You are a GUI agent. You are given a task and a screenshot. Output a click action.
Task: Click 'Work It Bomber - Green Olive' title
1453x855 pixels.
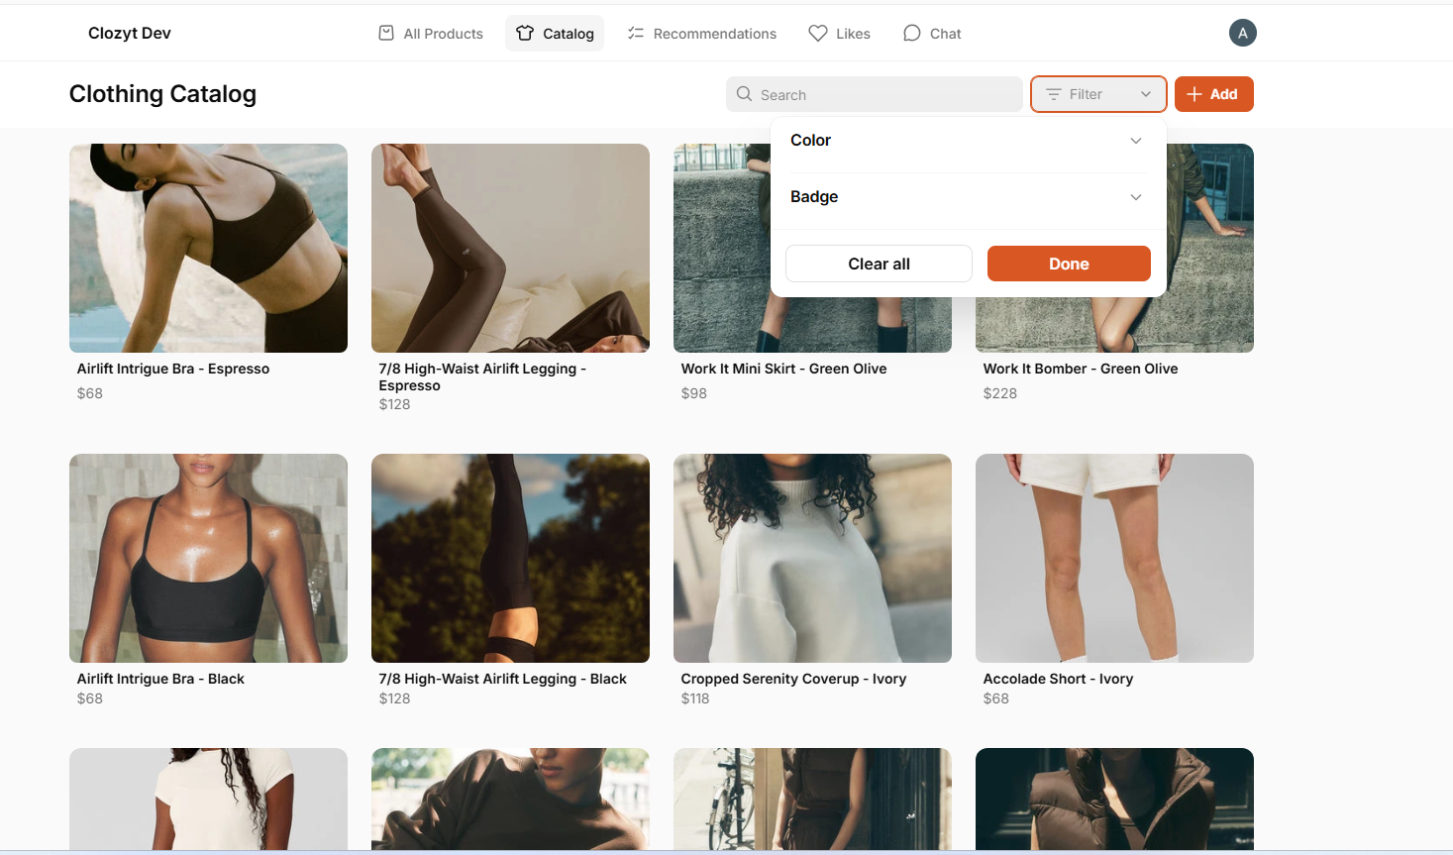point(1081,369)
